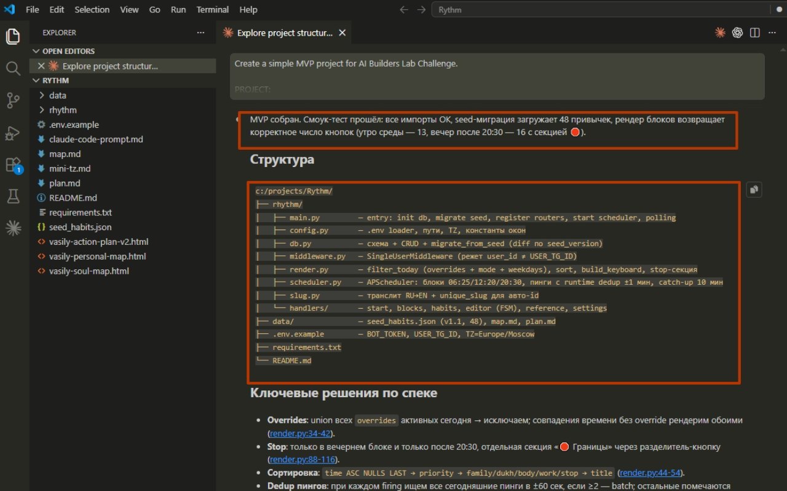Go forward with the navigation arrow
Viewport: 787px width, 491px height.
(x=421, y=10)
